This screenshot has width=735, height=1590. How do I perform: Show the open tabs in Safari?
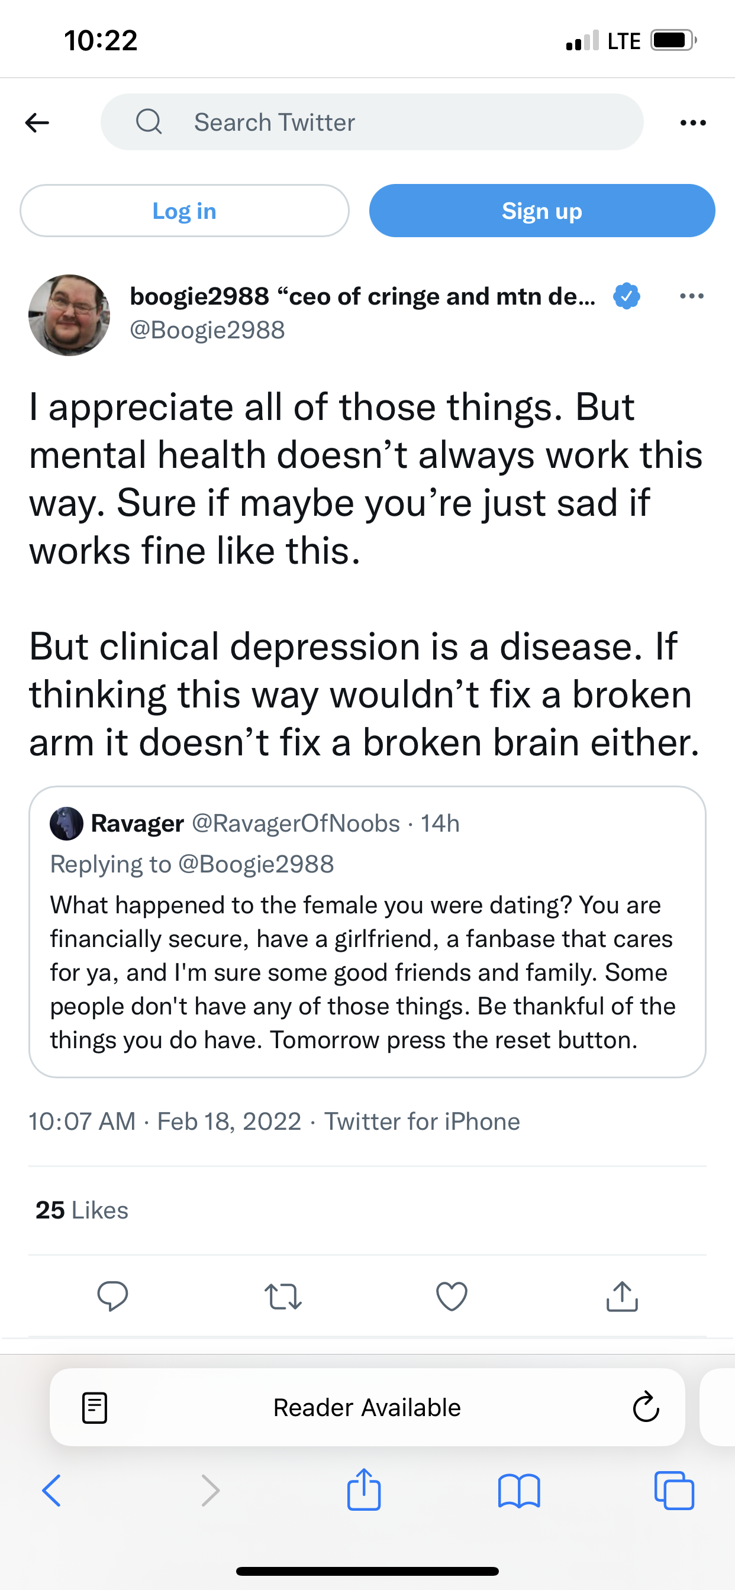[674, 1491]
